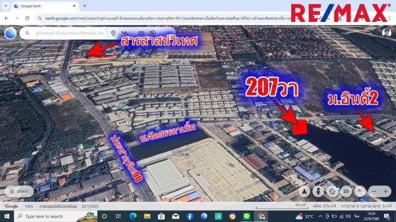This screenshot has height=222, width=396.
Task: Close the Google Earth tab
Action: pos(74,6)
